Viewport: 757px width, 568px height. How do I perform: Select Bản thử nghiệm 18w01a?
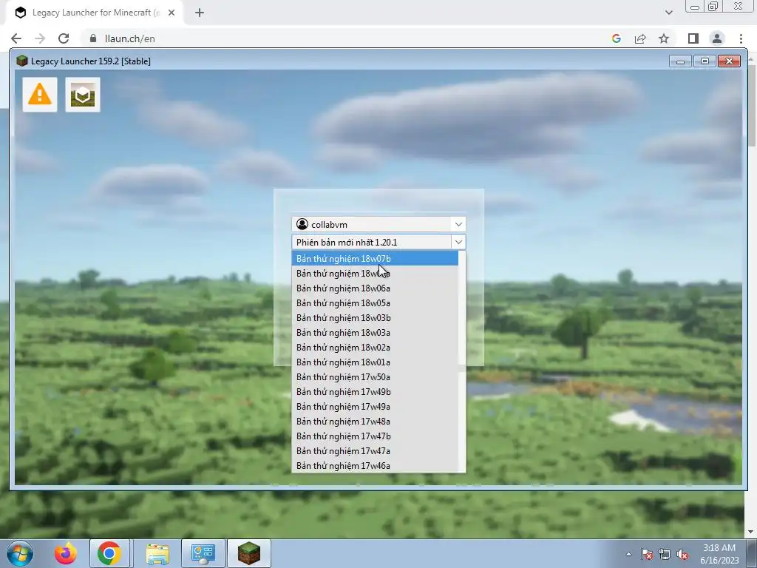[375, 362]
